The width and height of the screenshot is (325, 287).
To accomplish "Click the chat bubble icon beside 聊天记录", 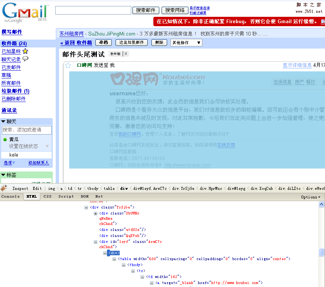I will pyautogui.click(x=25, y=59).
